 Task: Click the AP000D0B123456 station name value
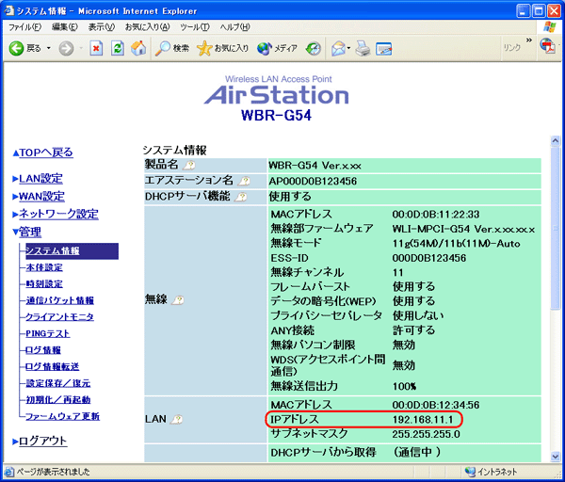313,181
